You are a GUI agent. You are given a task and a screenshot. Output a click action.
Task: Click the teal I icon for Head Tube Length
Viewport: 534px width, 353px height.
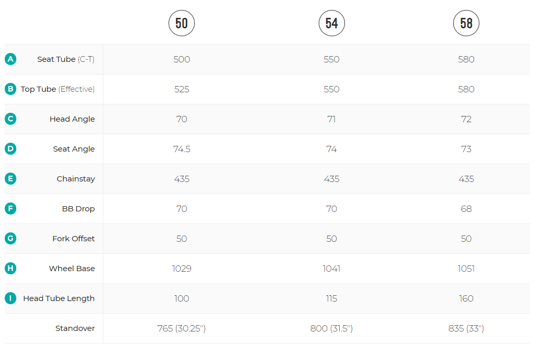click(x=11, y=298)
